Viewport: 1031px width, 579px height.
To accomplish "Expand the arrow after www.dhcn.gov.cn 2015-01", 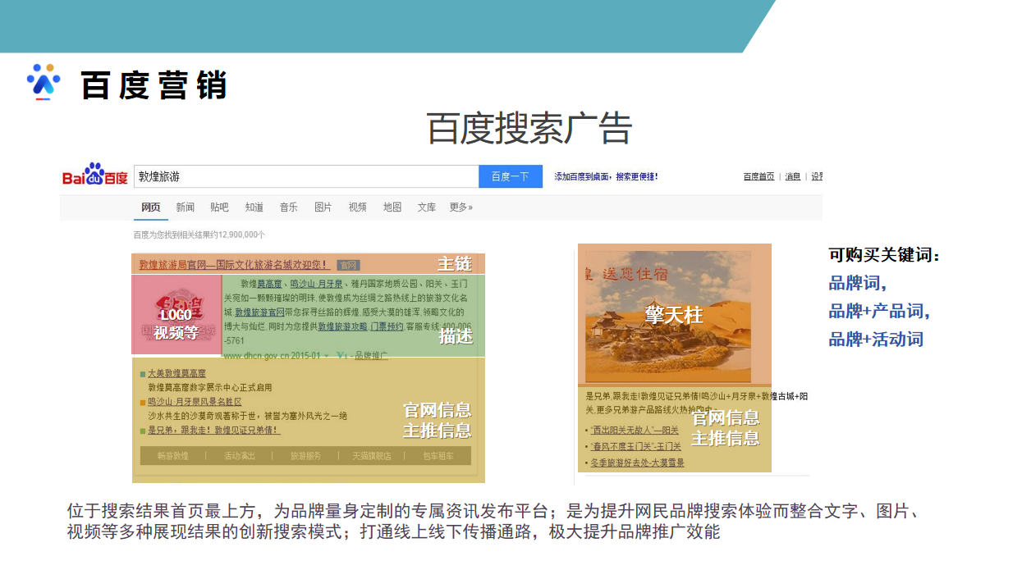I will tap(326, 356).
